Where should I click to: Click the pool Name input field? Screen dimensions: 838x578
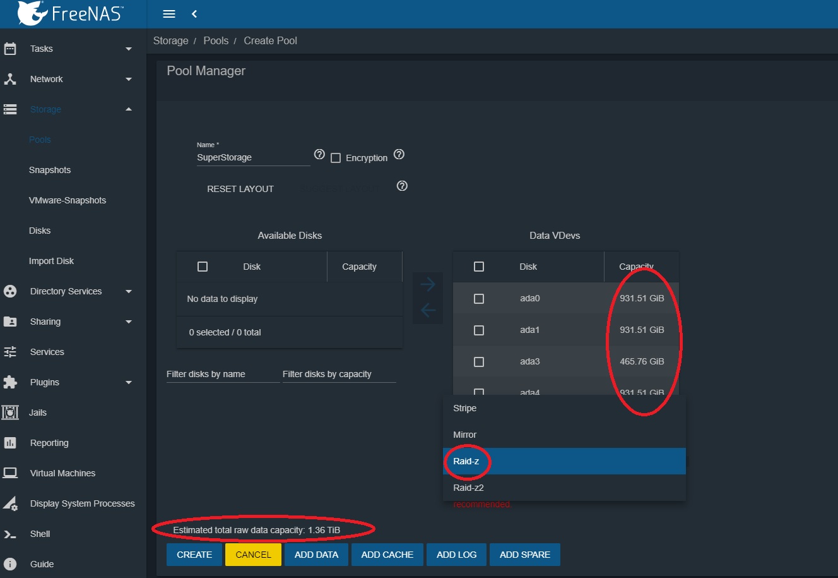pyautogui.click(x=254, y=157)
